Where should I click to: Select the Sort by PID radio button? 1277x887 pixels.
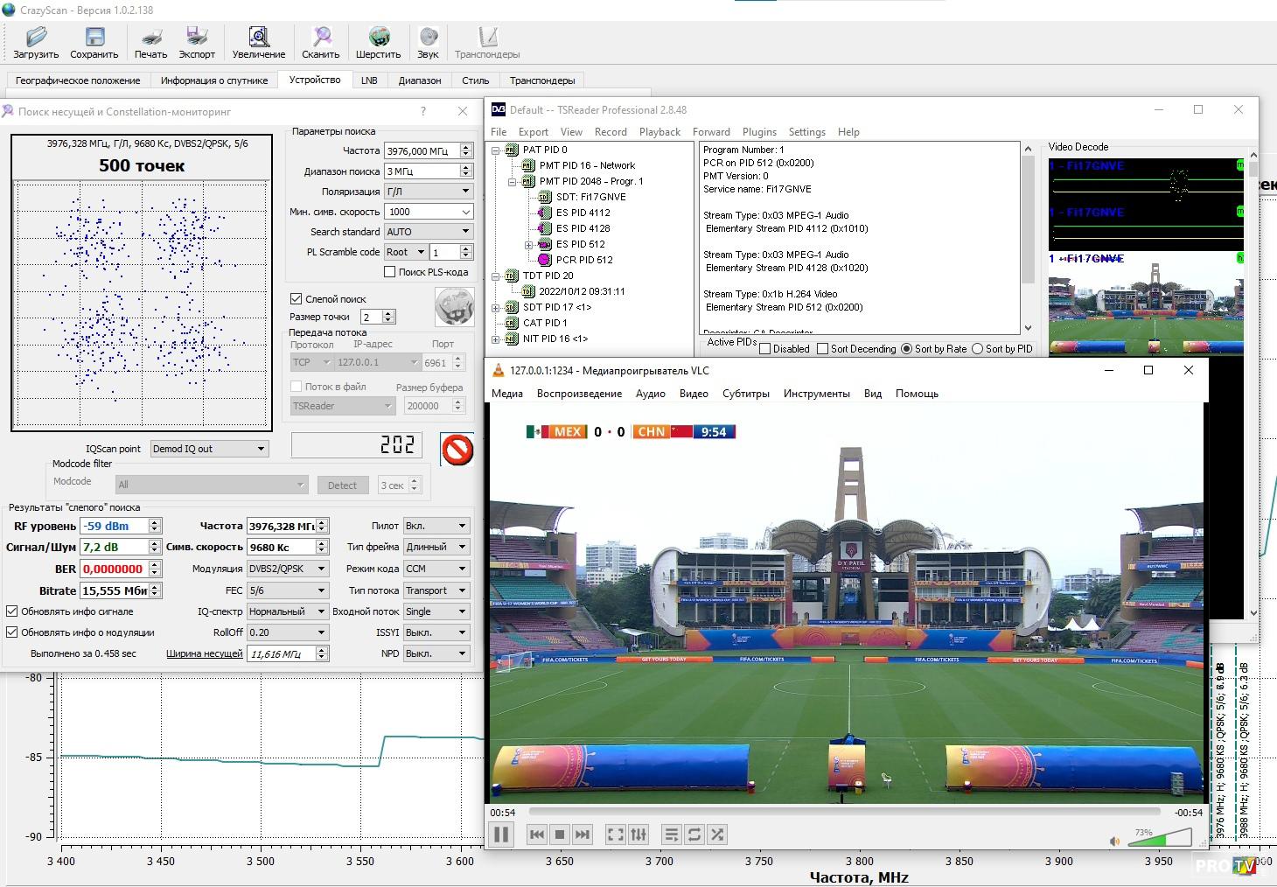978,349
